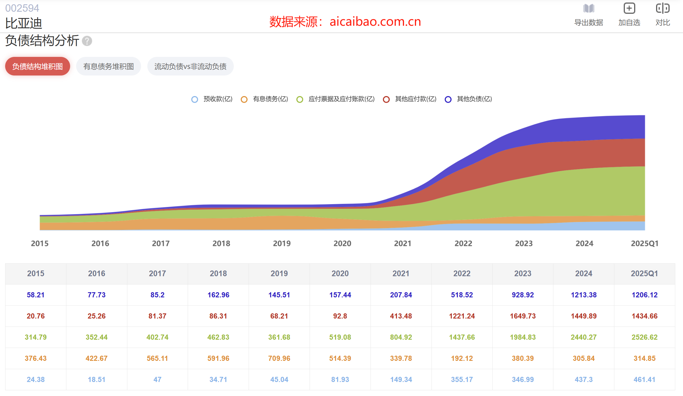The width and height of the screenshot is (683, 396).
Task: Click the table cell 2526.62
Action: coord(644,337)
